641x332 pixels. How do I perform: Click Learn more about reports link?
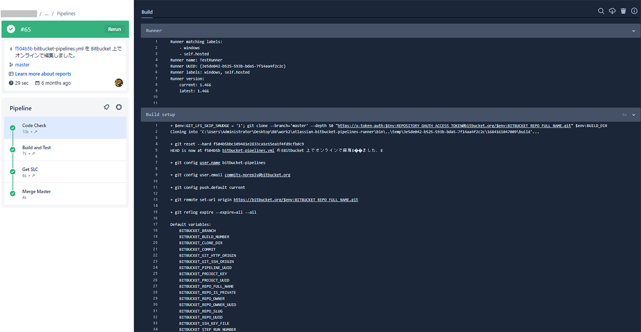coord(43,74)
